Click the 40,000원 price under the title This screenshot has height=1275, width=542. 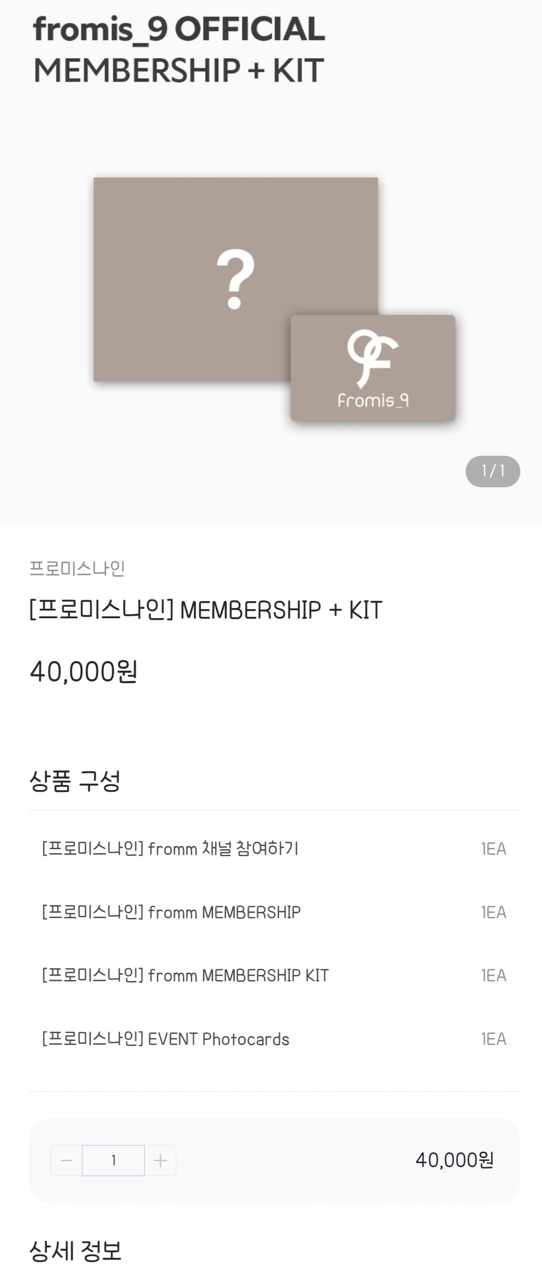tap(84, 672)
